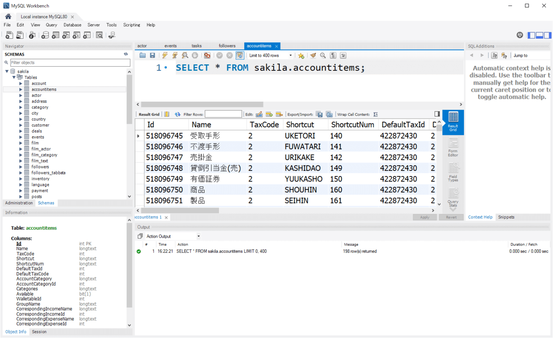Expand the actor table node
Image resolution: width=553 pixels, height=338 pixels.
[x=21, y=95]
